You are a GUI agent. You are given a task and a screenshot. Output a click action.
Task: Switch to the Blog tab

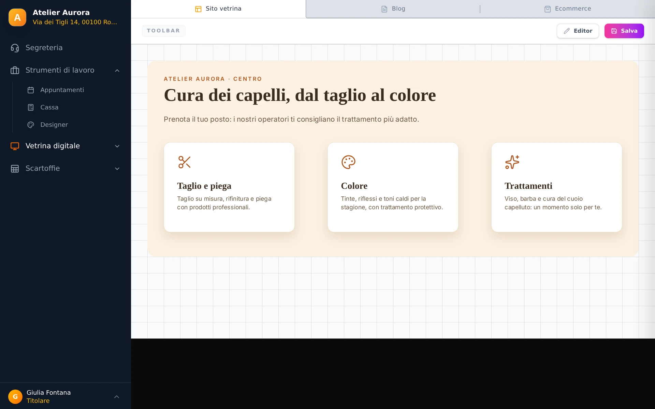pos(393,9)
